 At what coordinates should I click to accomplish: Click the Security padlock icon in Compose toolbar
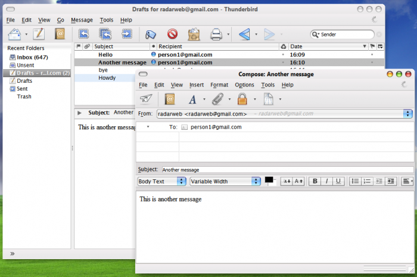242,99
